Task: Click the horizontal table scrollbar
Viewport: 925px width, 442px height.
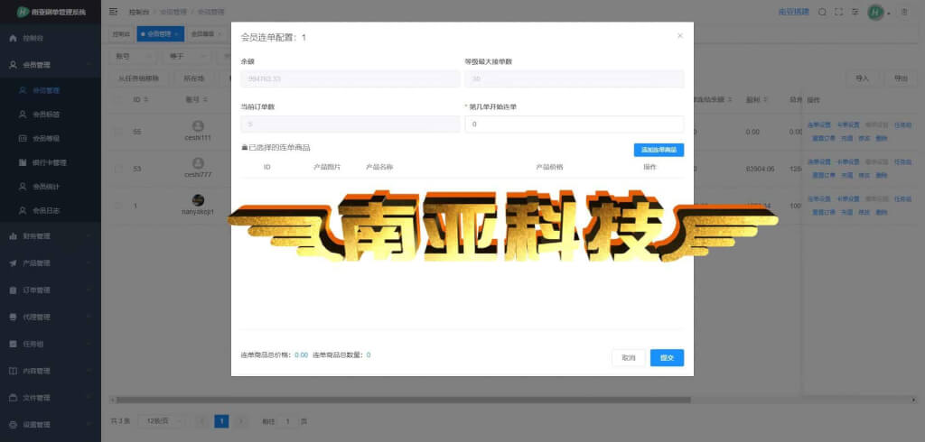Action: 404,400
